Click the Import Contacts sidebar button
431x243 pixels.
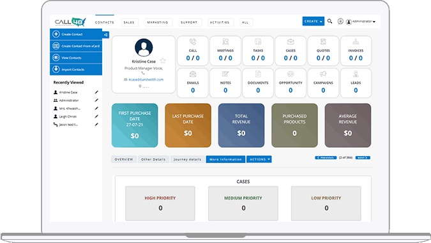pyautogui.click(x=76, y=69)
